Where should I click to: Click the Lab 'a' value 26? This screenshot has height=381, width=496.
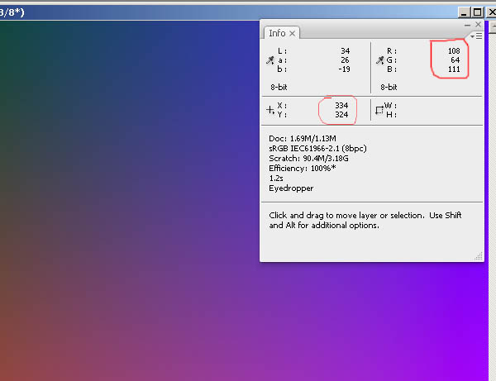pyautogui.click(x=345, y=60)
